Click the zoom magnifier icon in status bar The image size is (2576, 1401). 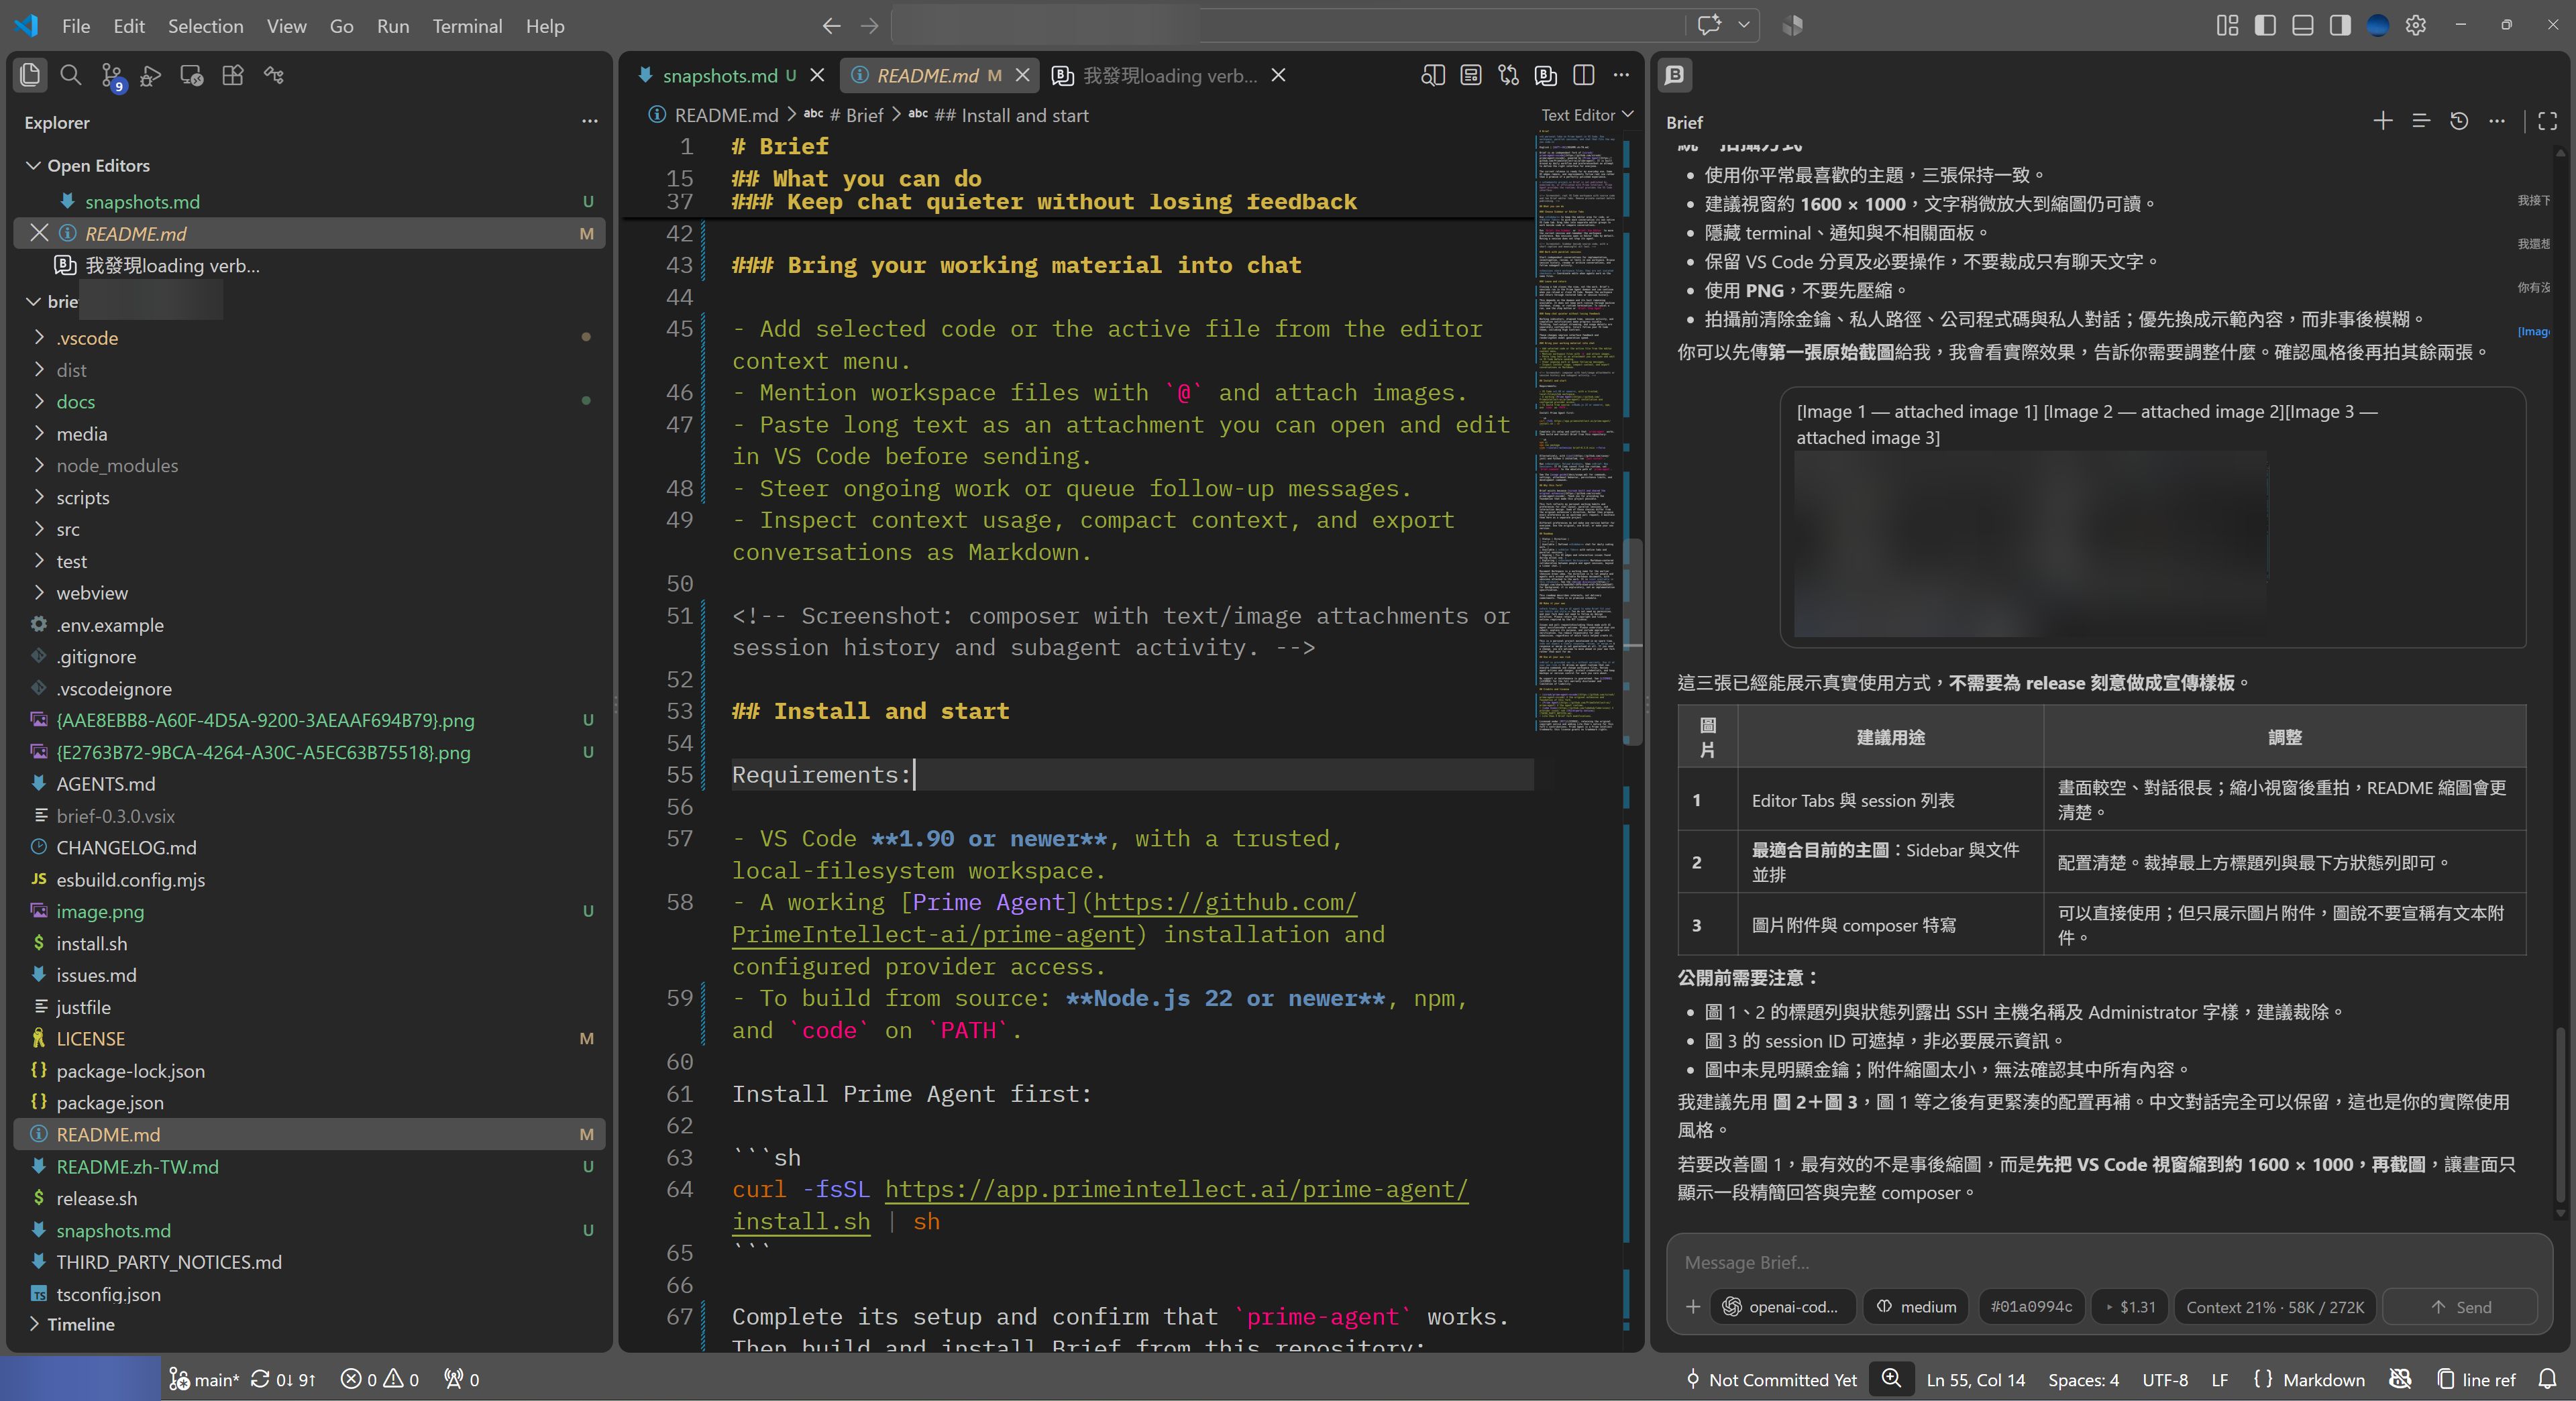[x=1891, y=1379]
